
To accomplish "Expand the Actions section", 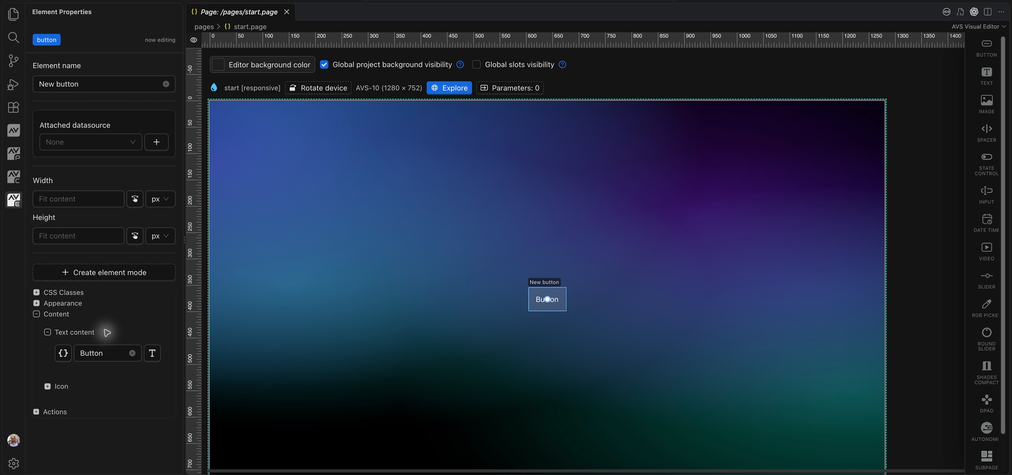I will pyautogui.click(x=36, y=412).
